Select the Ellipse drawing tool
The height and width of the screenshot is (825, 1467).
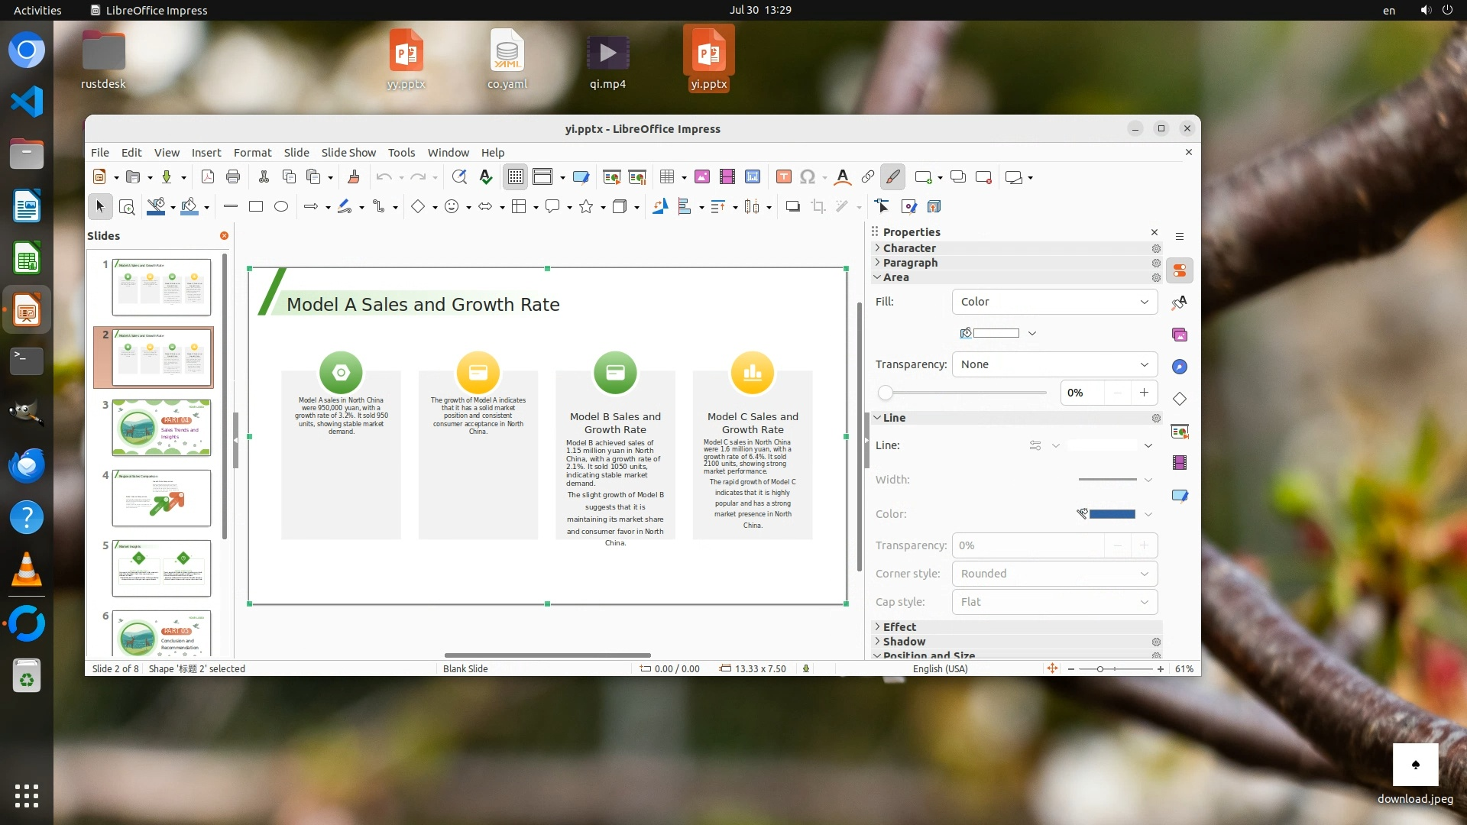tap(281, 206)
